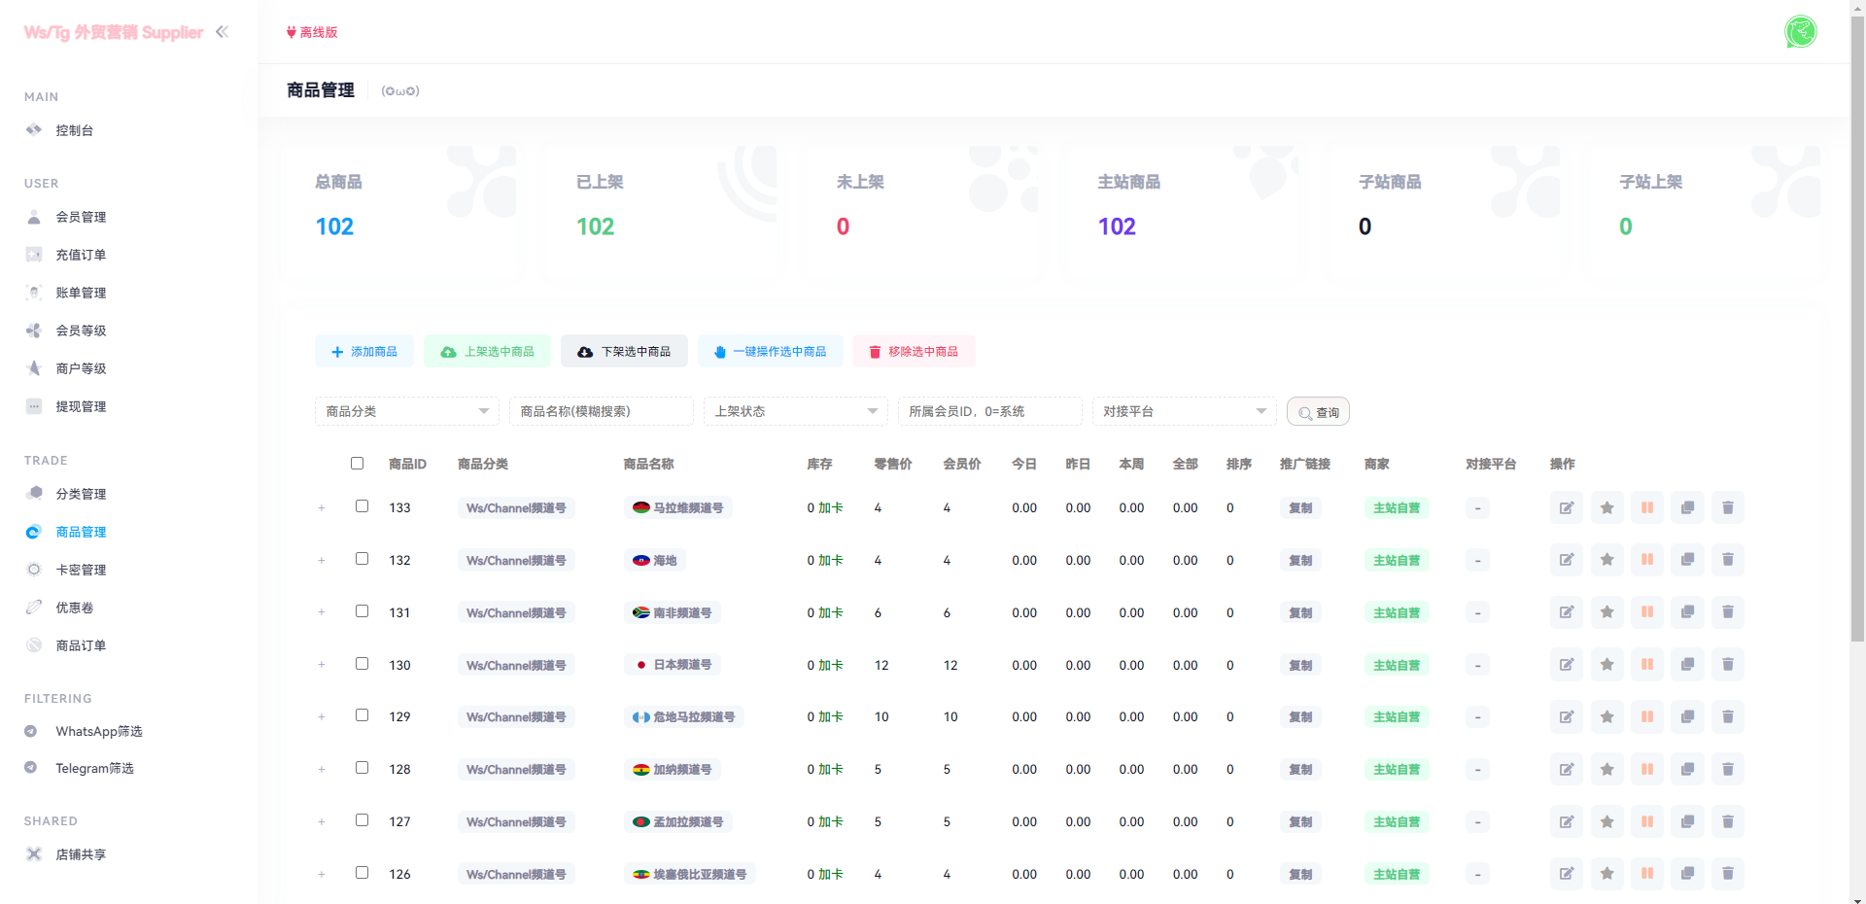Open the 上架状态 dropdown
The height and width of the screenshot is (904, 1866).
795,411
